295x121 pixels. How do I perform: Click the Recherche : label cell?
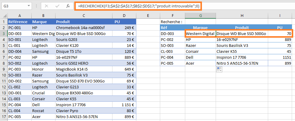click(x=172, y=22)
